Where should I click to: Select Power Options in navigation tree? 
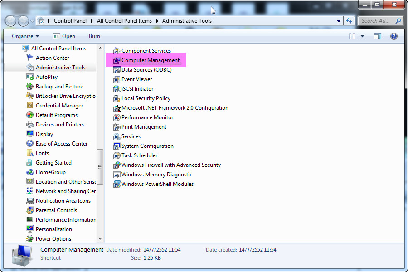coord(49,239)
